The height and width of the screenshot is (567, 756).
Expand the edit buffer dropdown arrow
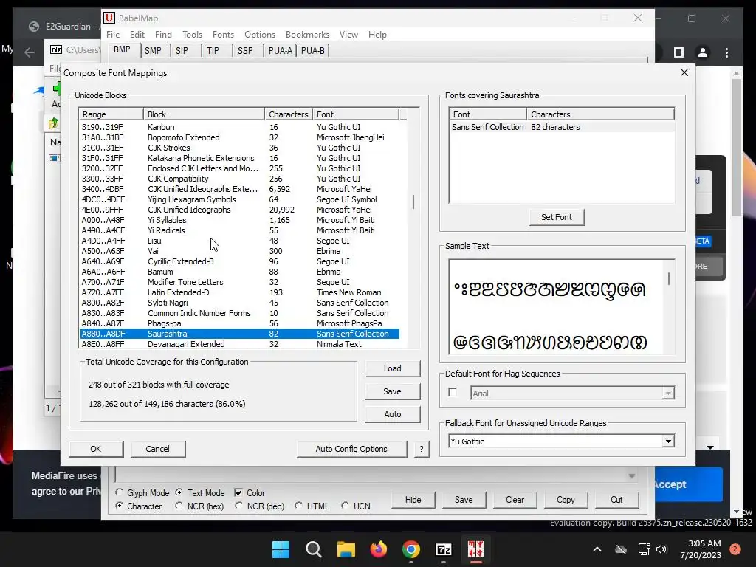point(632,476)
